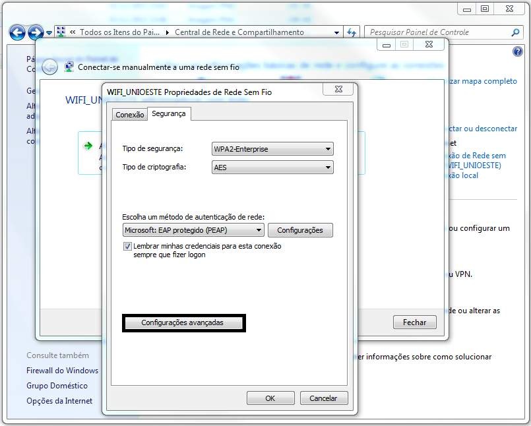The image size is (531, 426).
Task: Expand the double-chevron breadcrumb overflow in address bar
Action: click(x=73, y=32)
